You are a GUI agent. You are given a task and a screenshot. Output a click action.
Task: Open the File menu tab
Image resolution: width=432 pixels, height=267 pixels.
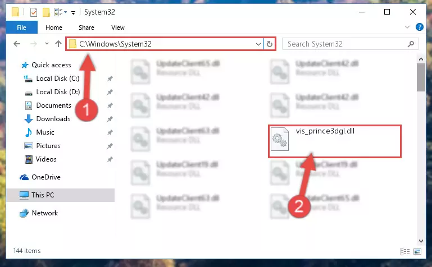pyautogui.click(x=21, y=27)
